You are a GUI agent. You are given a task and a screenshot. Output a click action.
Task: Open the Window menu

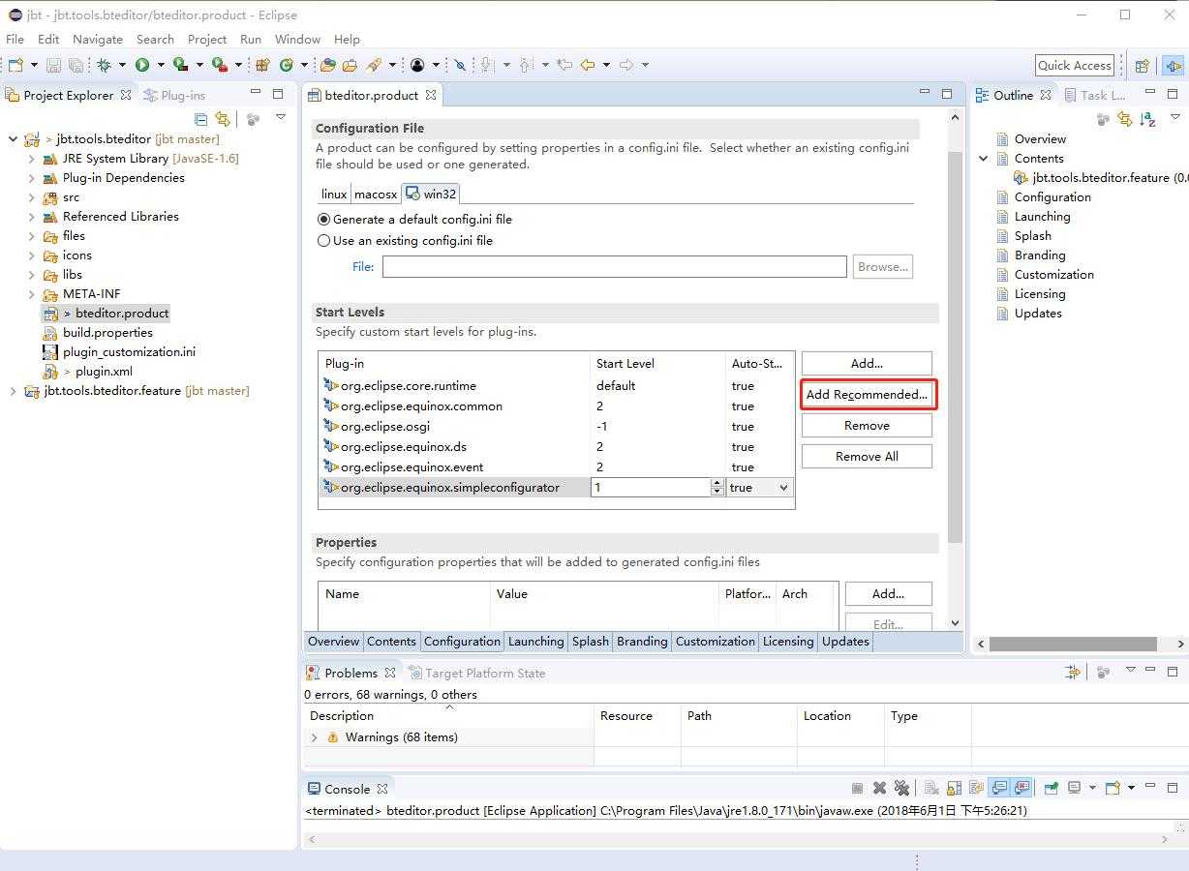(297, 40)
